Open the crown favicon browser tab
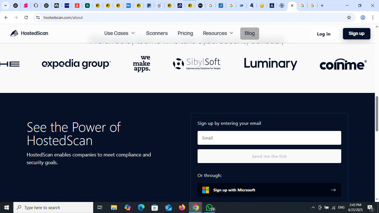The width and height of the screenshot is (379, 213). click(x=57, y=6)
